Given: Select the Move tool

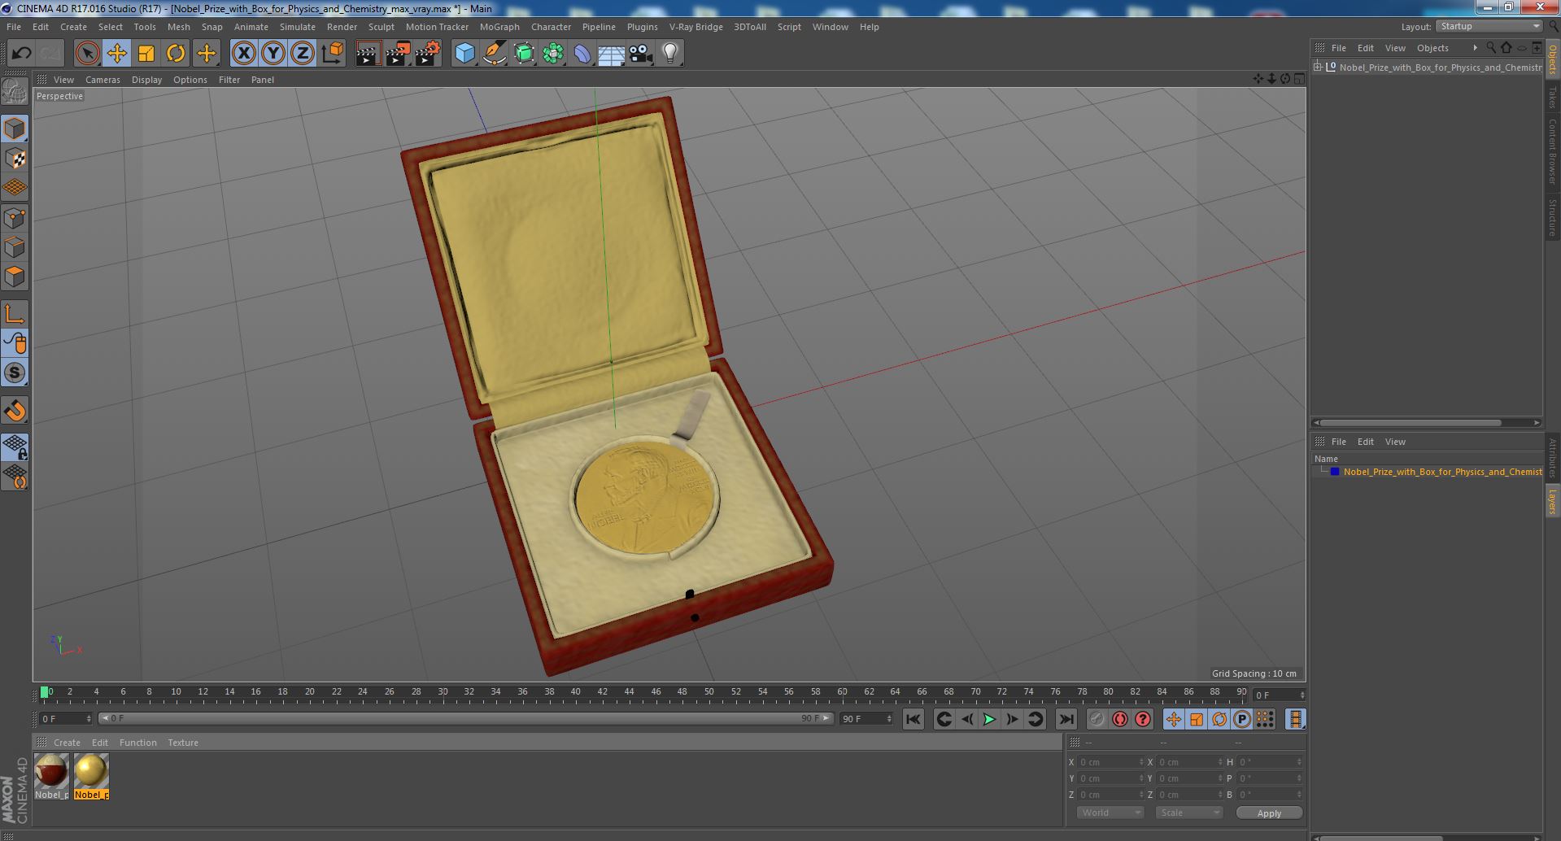Looking at the screenshot, I should click(x=116, y=54).
